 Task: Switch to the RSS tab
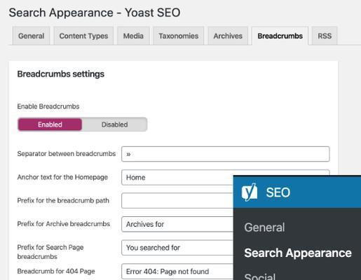tap(325, 36)
